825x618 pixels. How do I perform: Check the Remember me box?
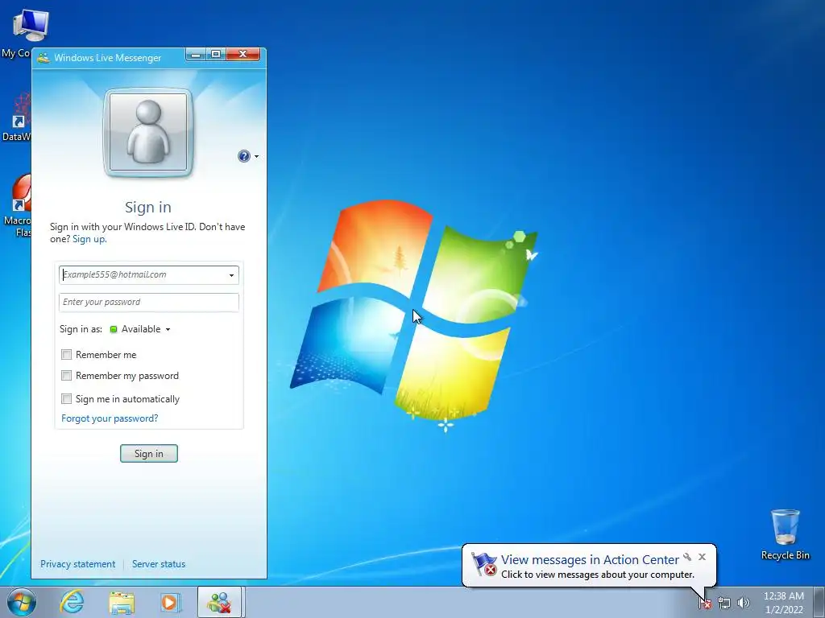pos(66,355)
